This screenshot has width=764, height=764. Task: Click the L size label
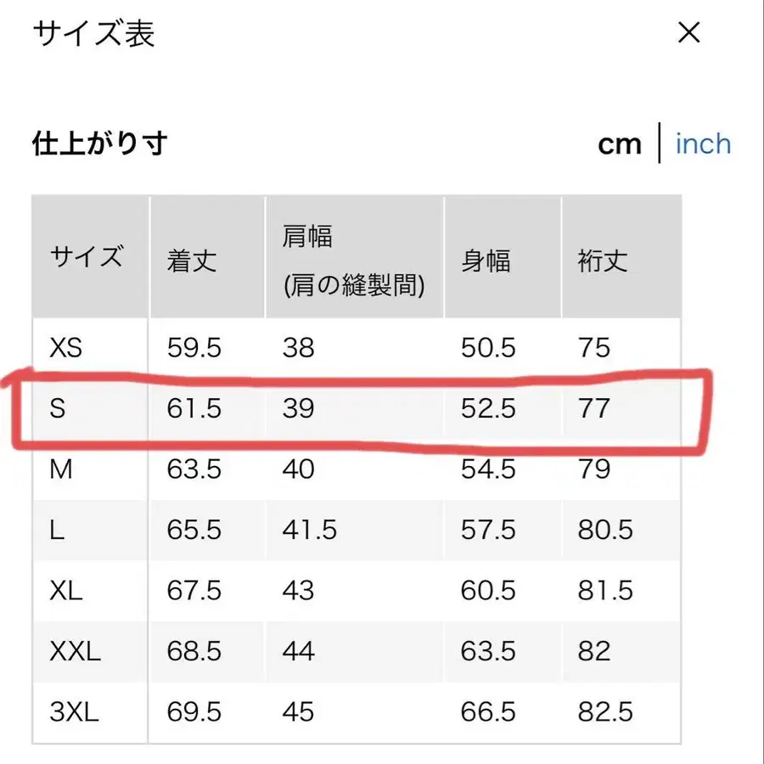[59, 530]
